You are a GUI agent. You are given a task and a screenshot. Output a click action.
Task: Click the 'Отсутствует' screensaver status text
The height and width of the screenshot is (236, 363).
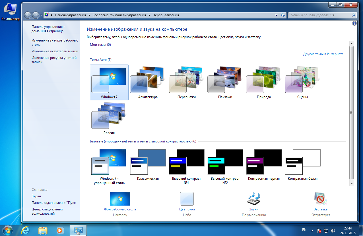[x=321, y=215]
